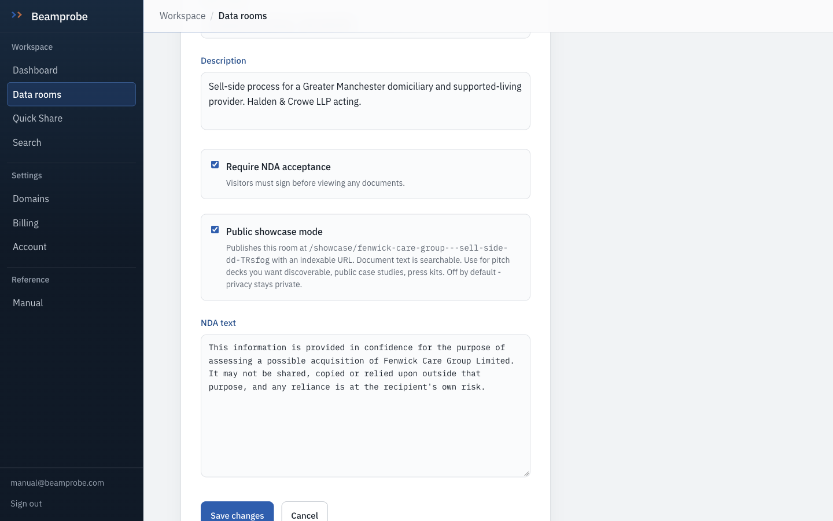This screenshot has width=833, height=521.
Task: Click the Public showcase mode label
Action: click(x=274, y=232)
